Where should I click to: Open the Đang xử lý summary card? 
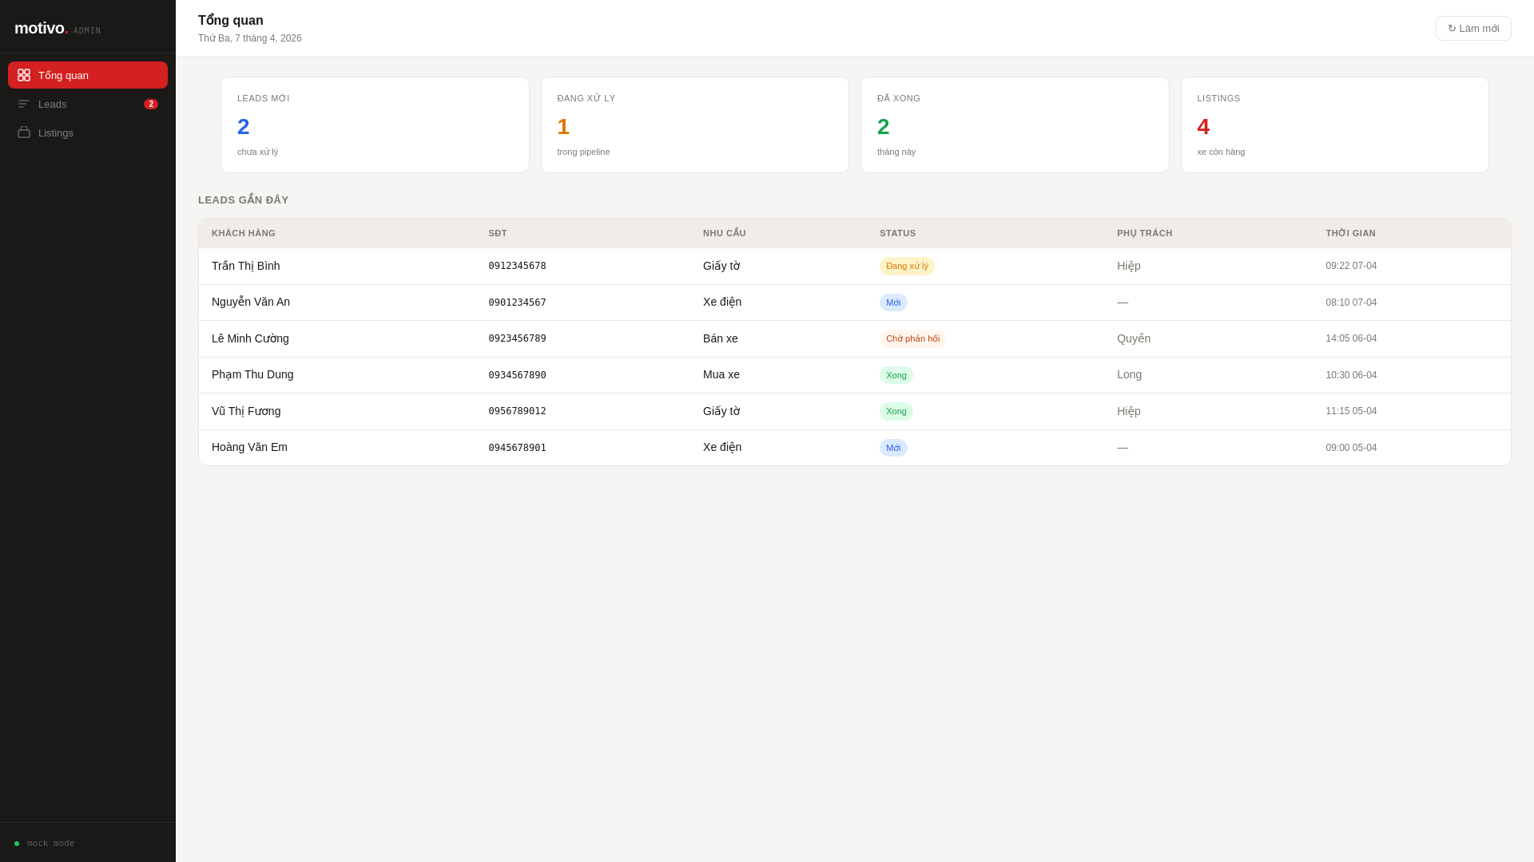pyautogui.click(x=695, y=125)
